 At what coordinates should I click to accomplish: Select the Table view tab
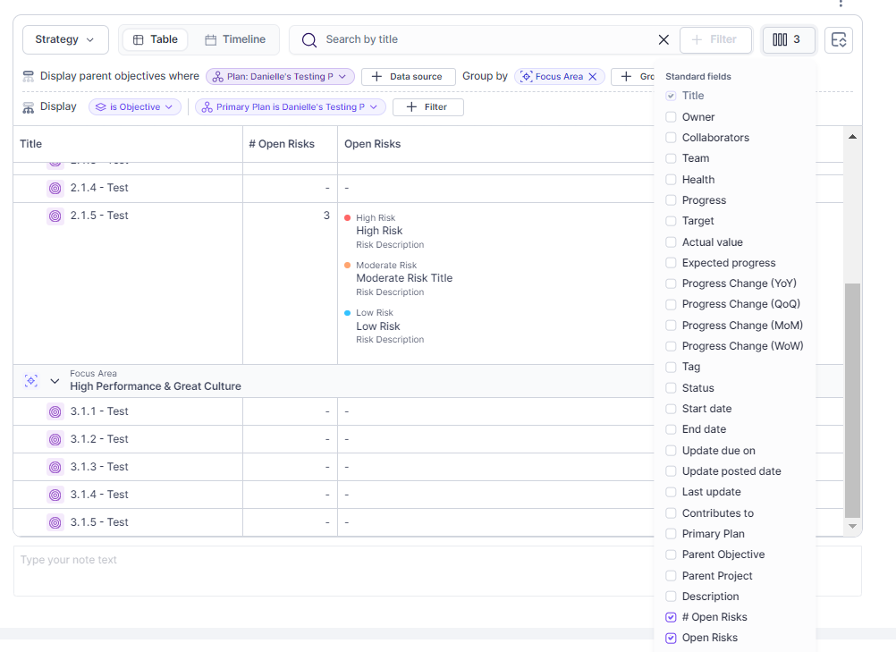(x=155, y=39)
